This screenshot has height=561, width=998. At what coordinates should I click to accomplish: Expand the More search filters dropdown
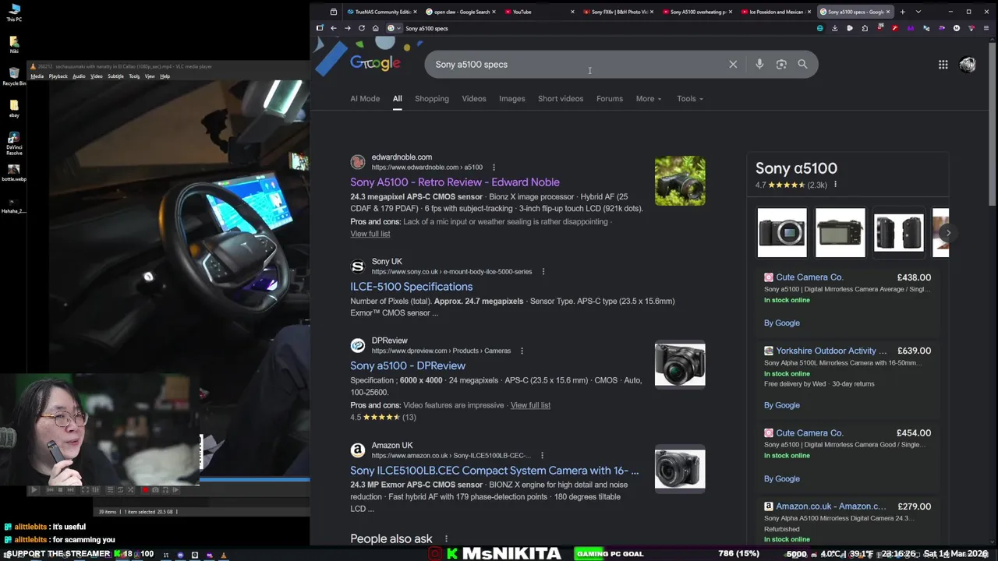(x=649, y=99)
